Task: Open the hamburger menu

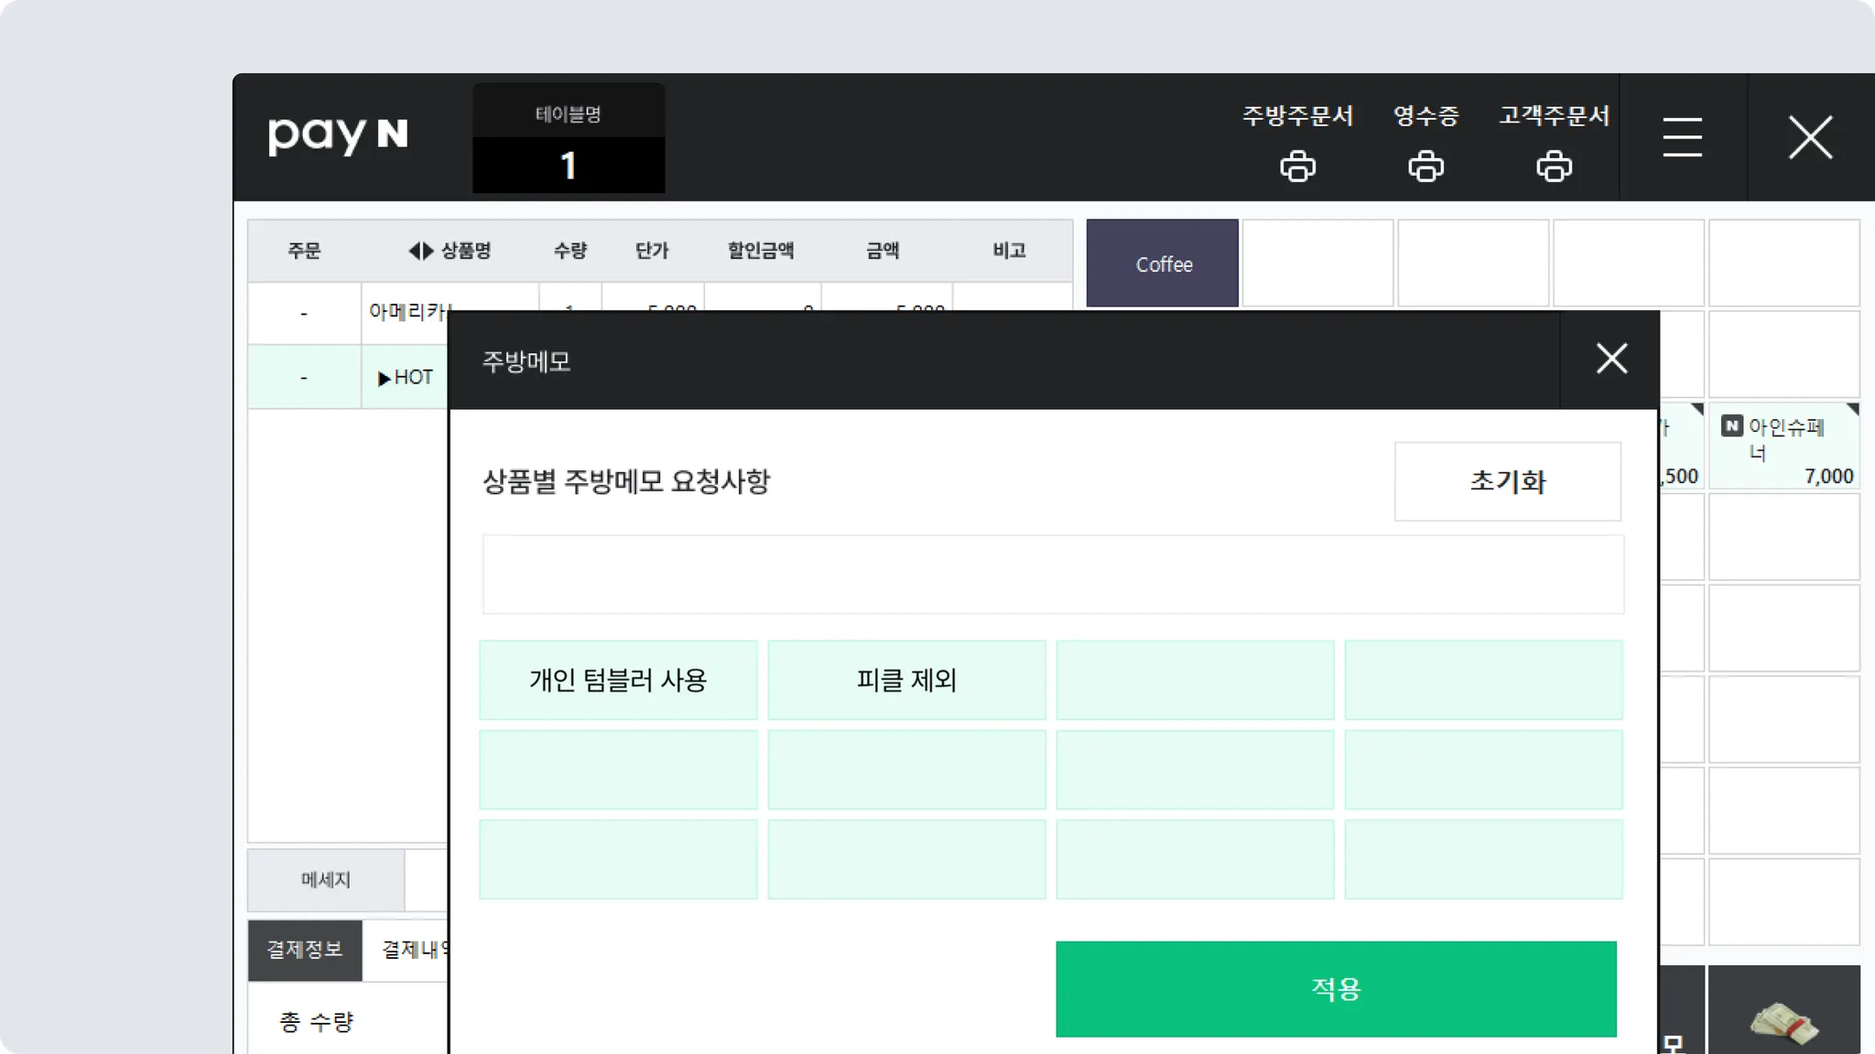Action: (1682, 137)
